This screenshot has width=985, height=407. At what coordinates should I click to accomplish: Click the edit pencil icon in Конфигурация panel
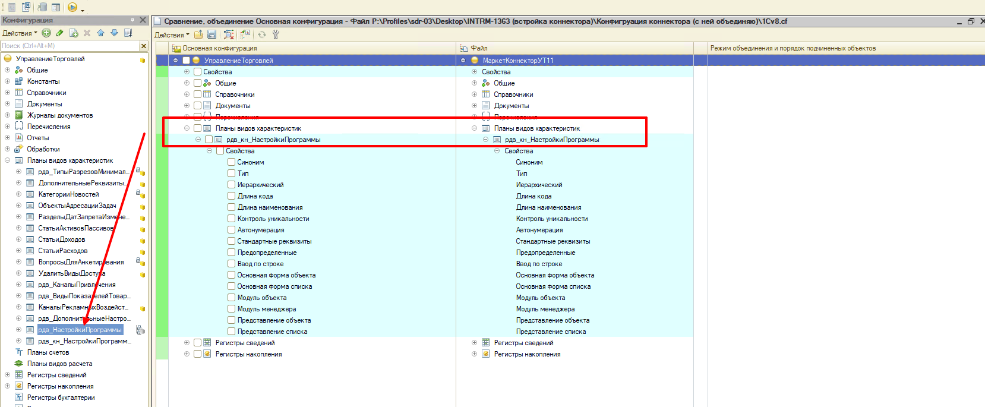point(59,33)
